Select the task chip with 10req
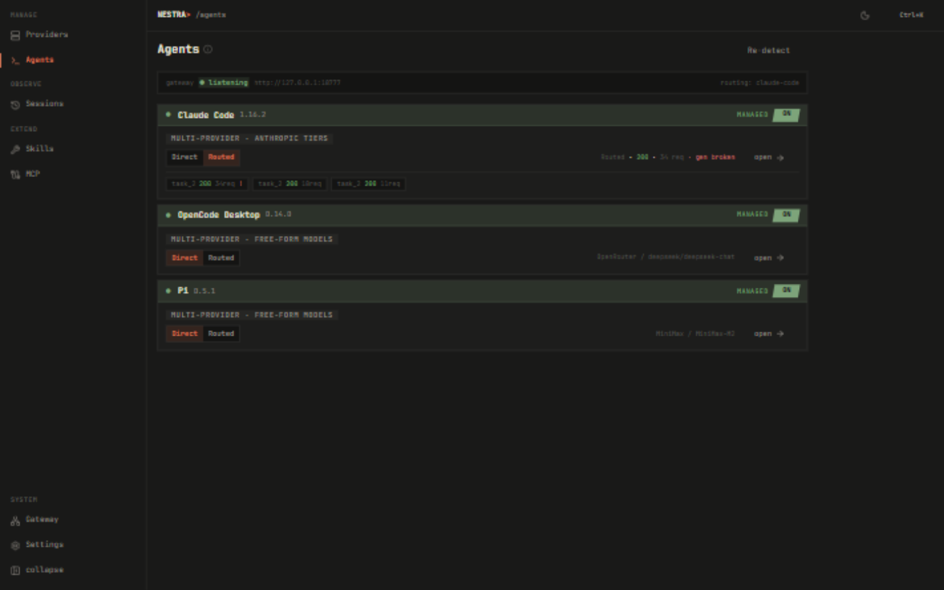The width and height of the screenshot is (944, 590). pyautogui.click(x=290, y=184)
